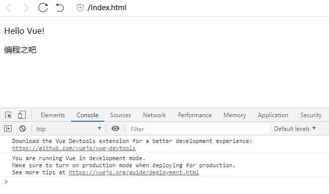Screen dimensions: 329x194
Task: Click the console Filter input field
Action: coord(199,129)
